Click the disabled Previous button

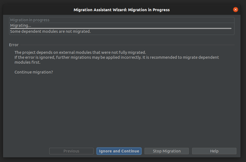tap(71, 151)
